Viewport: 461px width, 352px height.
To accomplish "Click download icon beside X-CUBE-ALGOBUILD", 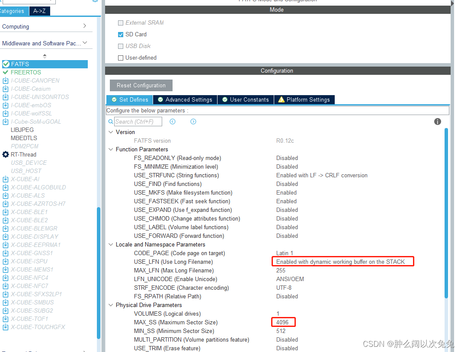I will 5,187.
